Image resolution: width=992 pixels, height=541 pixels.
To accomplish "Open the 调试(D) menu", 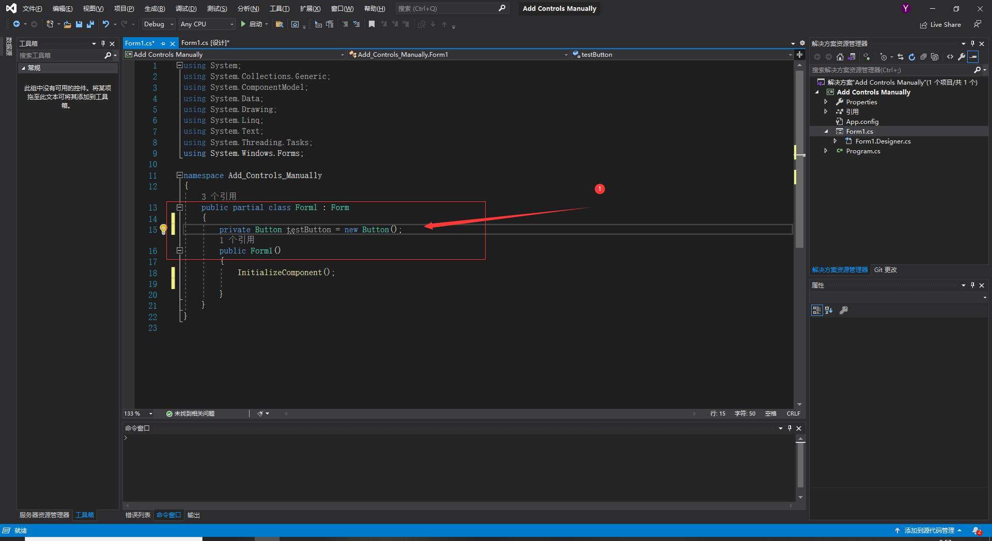I will [186, 8].
